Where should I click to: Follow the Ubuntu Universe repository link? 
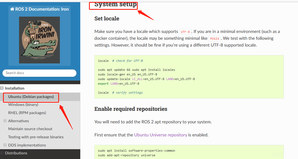161,135
